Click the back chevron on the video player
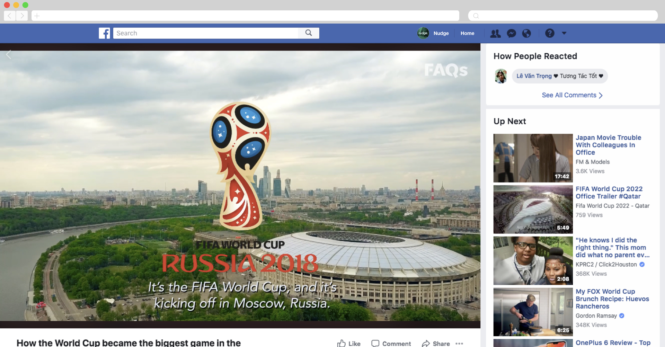The width and height of the screenshot is (665, 347). point(9,54)
